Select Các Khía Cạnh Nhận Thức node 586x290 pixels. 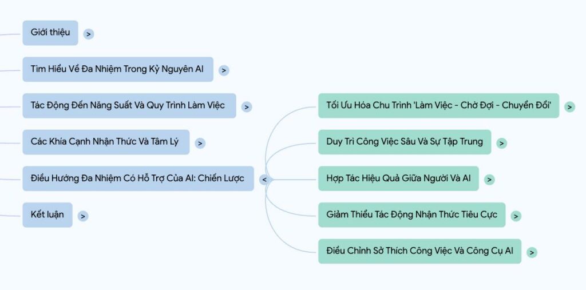[106, 142]
